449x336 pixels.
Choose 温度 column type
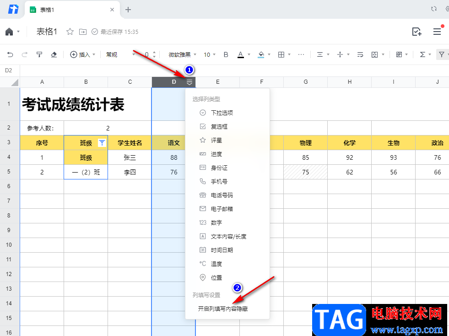227,264
